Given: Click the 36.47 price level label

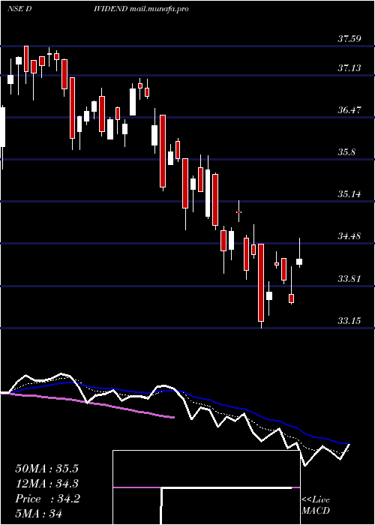Looking at the screenshot, I should point(349,109).
